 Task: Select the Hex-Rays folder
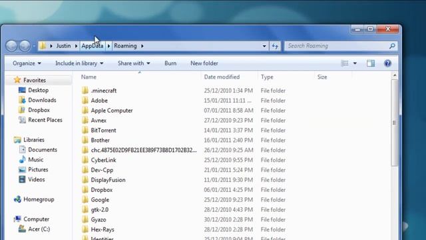click(103, 229)
